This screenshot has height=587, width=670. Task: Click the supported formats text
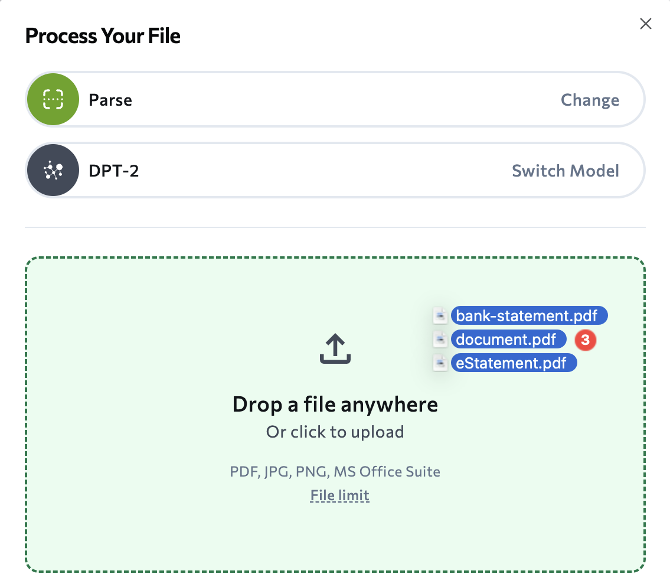(x=335, y=471)
